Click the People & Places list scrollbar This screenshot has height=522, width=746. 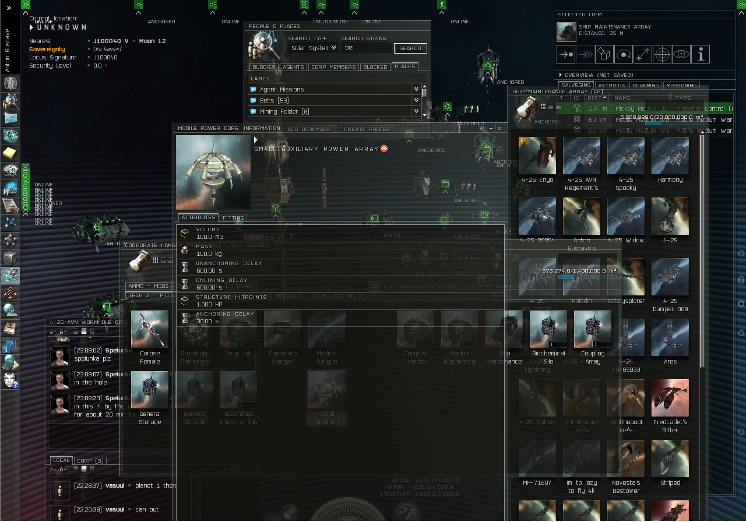(x=424, y=92)
